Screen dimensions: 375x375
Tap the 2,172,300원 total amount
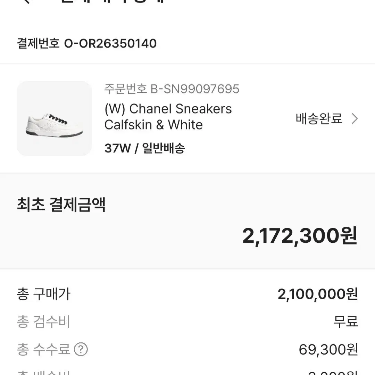(300, 236)
